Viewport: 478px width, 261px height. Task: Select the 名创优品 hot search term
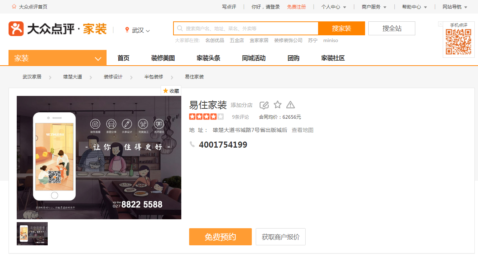215,40
